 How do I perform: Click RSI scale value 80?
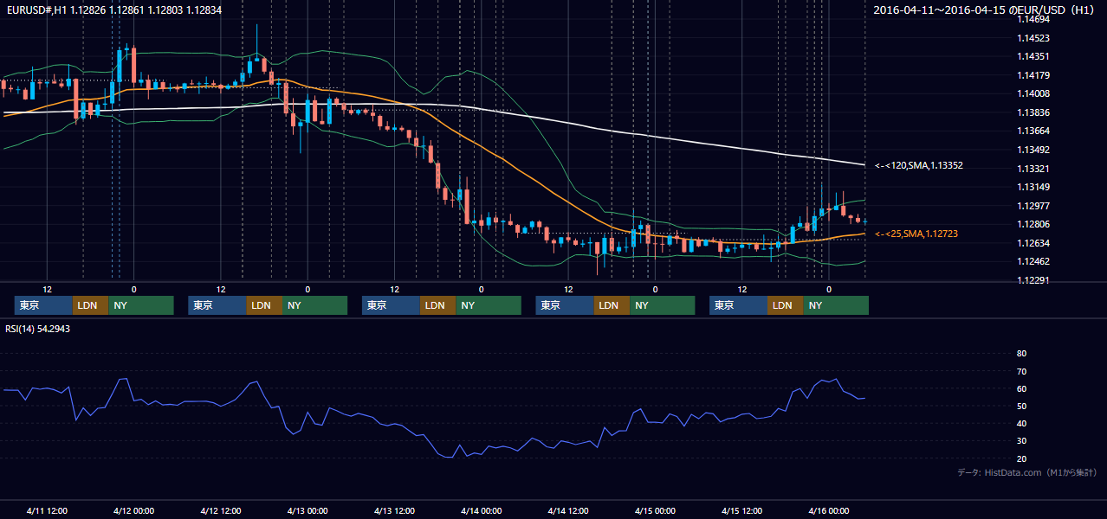tap(1021, 354)
